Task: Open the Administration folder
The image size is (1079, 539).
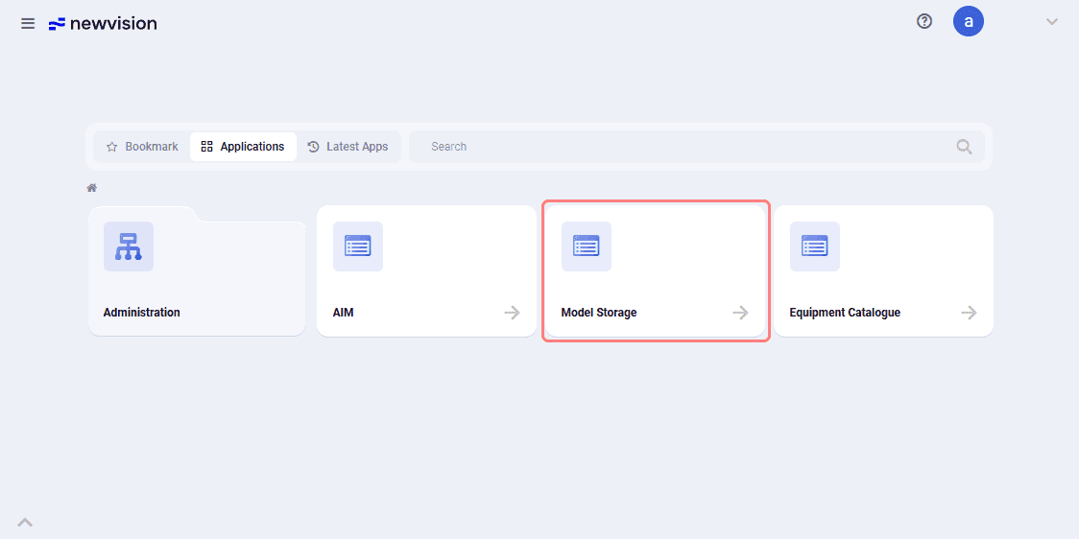Action: pos(197,270)
